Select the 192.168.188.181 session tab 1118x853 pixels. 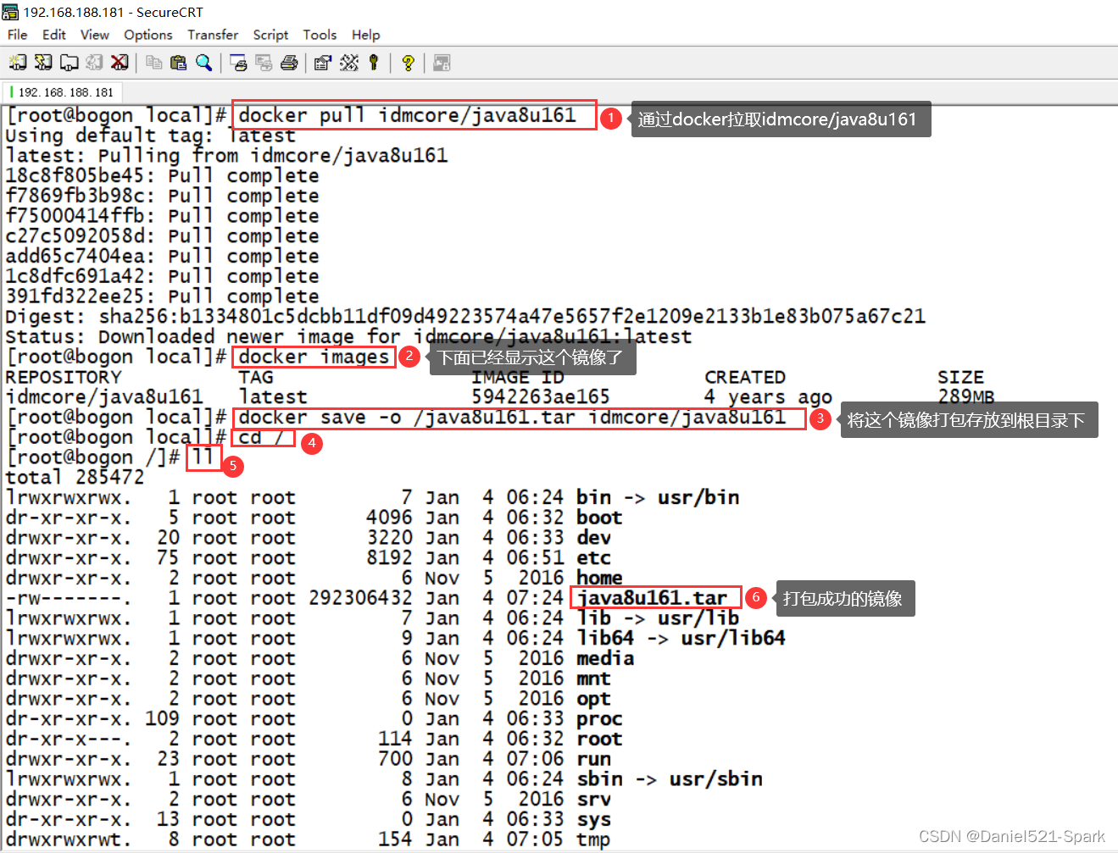[x=64, y=92]
